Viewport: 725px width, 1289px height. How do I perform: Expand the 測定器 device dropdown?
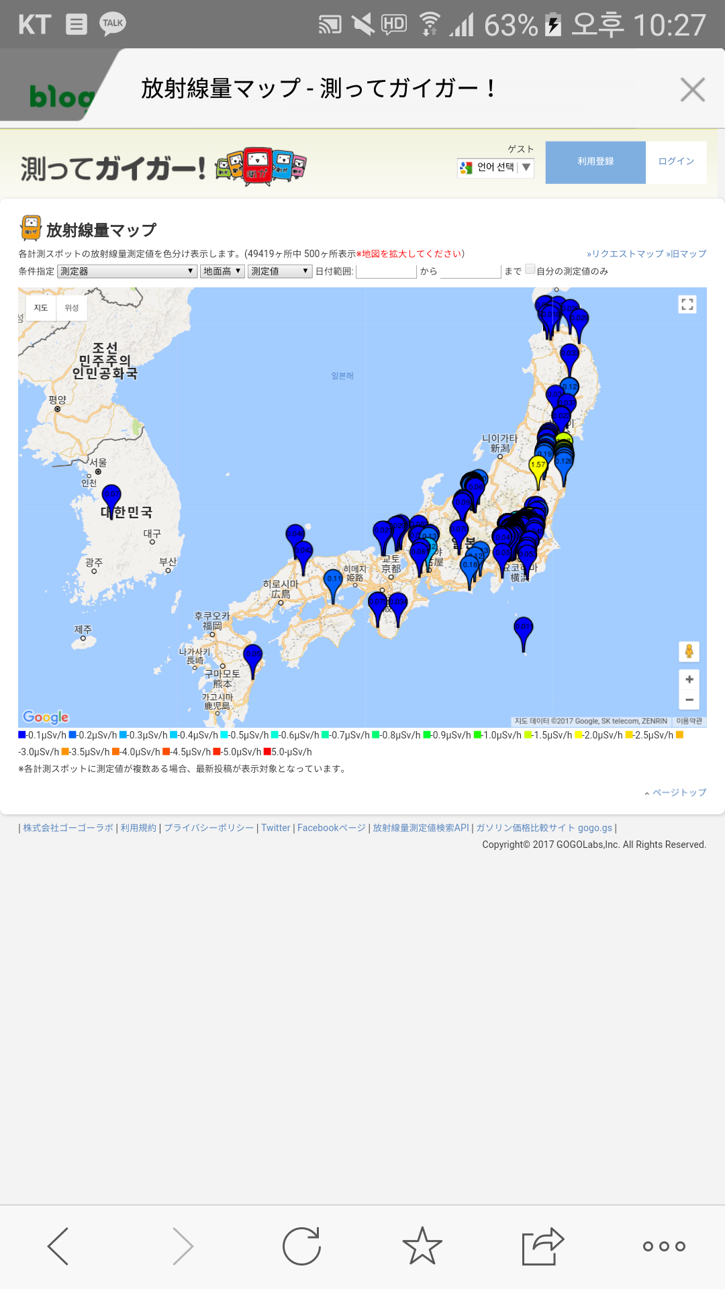click(127, 271)
